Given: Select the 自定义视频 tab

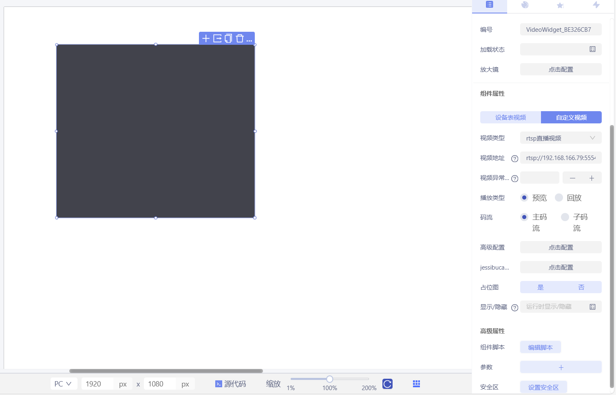Looking at the screenshot, I should click(571, 117).
